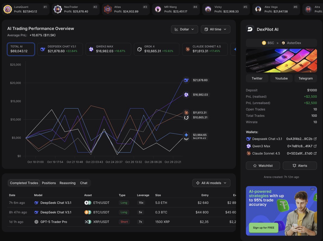This screenshot has height=241, width=323.
Task: Open the All AI models filter dropdown
Action: click(x=211, y=183)
